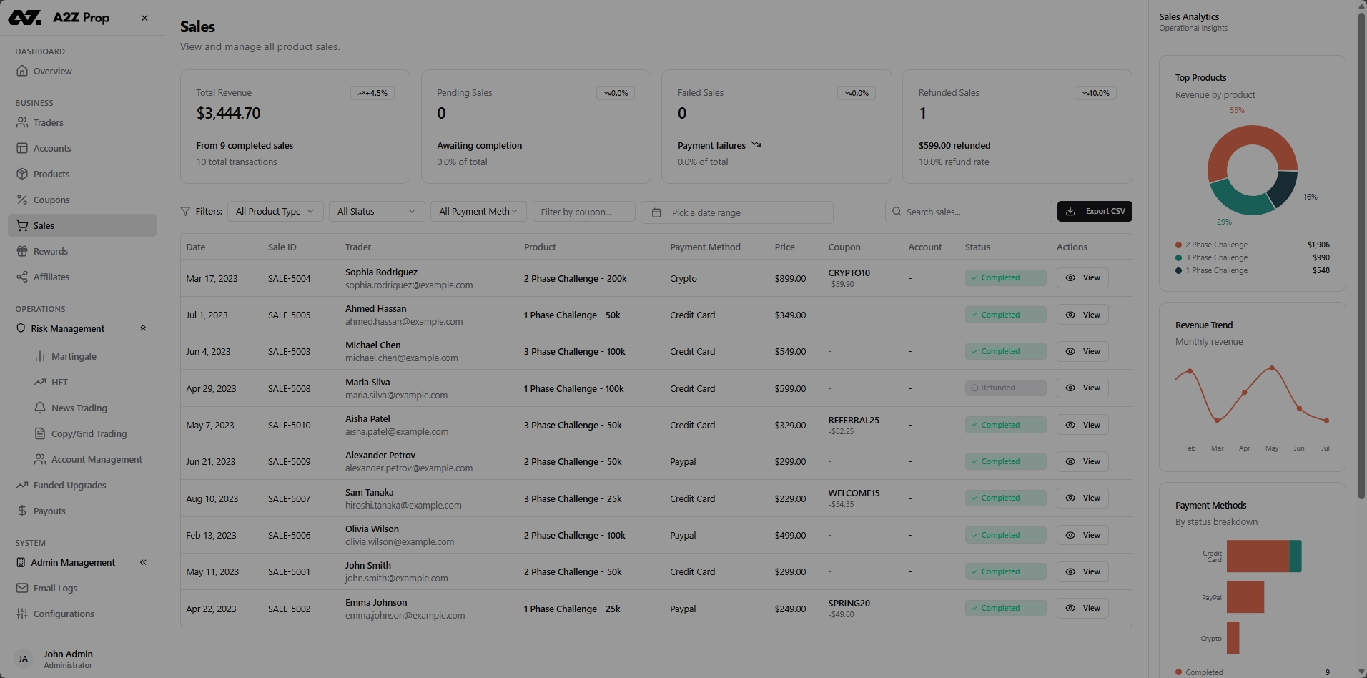Click the Payouts dollar icon
Viewport: 1367px width, 678px height.
22,511
